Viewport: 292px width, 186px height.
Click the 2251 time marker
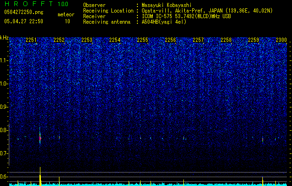(x=31, y=40)
